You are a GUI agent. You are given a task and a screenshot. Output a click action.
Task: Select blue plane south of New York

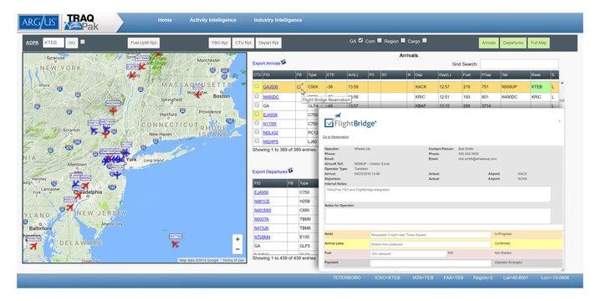(117, 175)
